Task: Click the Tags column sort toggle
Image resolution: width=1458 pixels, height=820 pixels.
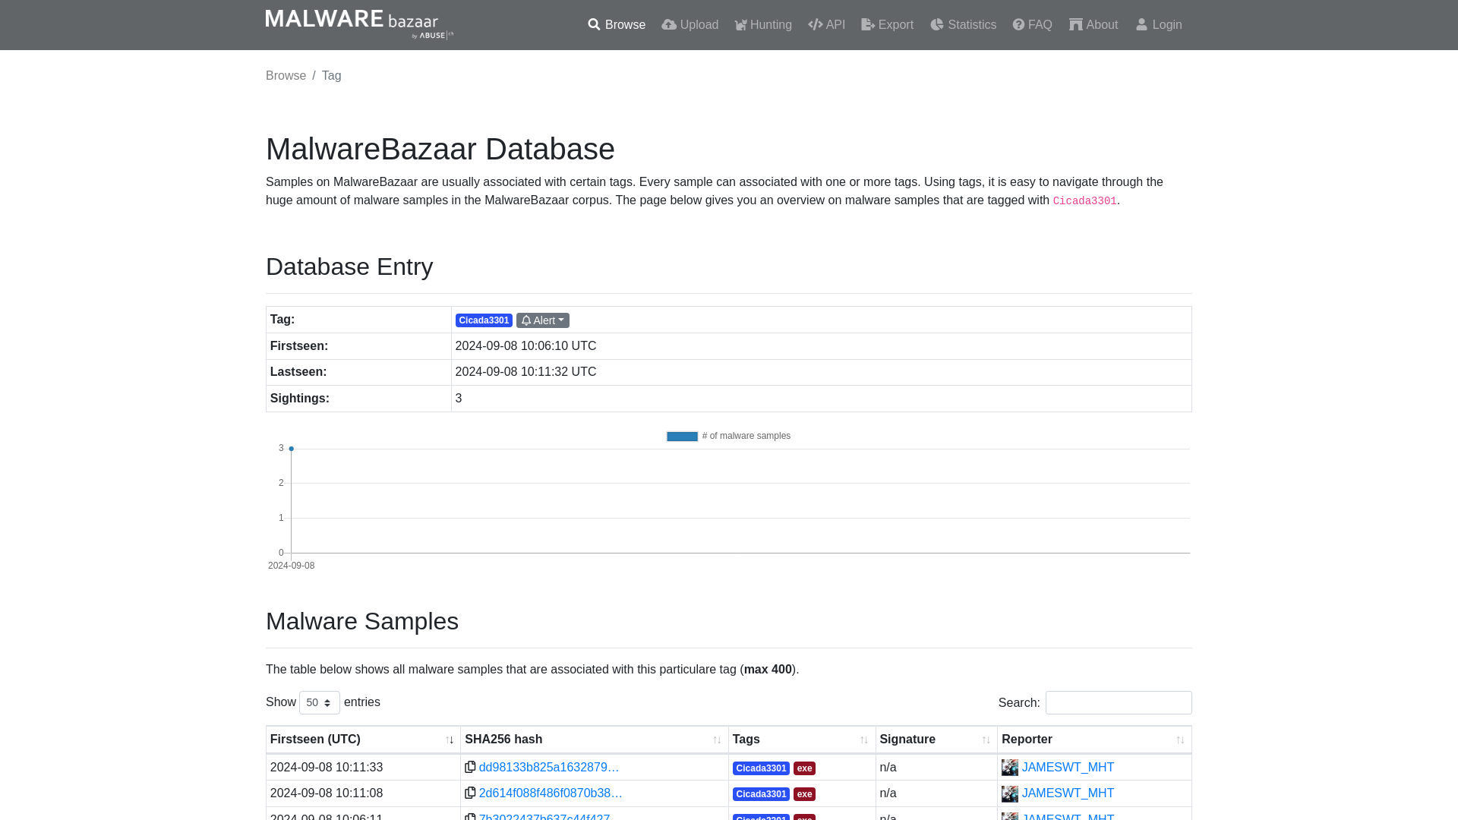Action: [x=864, y=740]
